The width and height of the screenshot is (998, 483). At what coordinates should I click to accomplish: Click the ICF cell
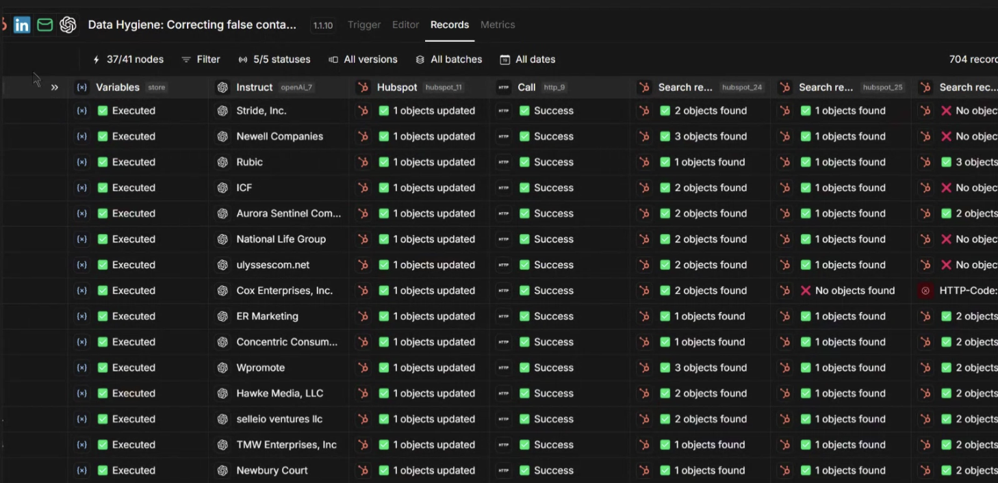pyautogui.click(x=279, y=188)
